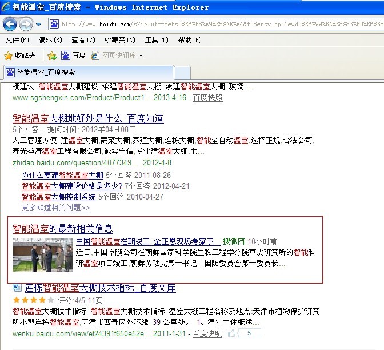
Task: Click the browser Forward arrow button
Action: (26, 24)
